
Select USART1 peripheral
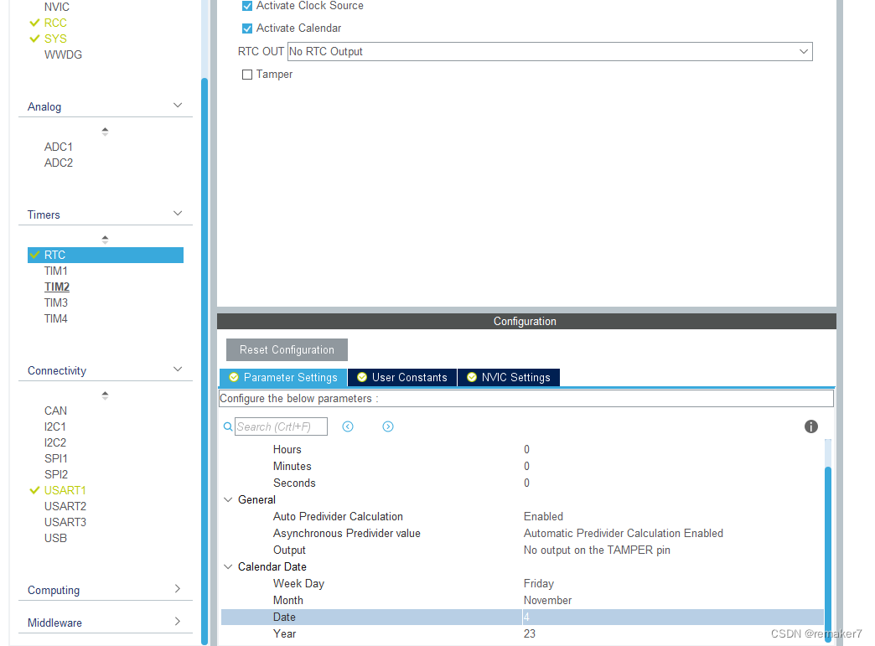65,490
